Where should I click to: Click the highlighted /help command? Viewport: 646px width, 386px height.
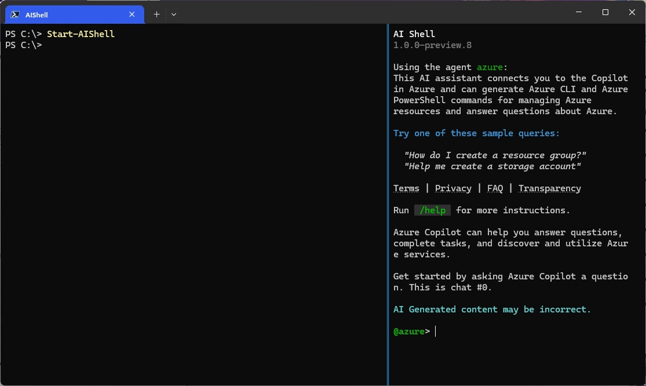[x=432, y=210]
